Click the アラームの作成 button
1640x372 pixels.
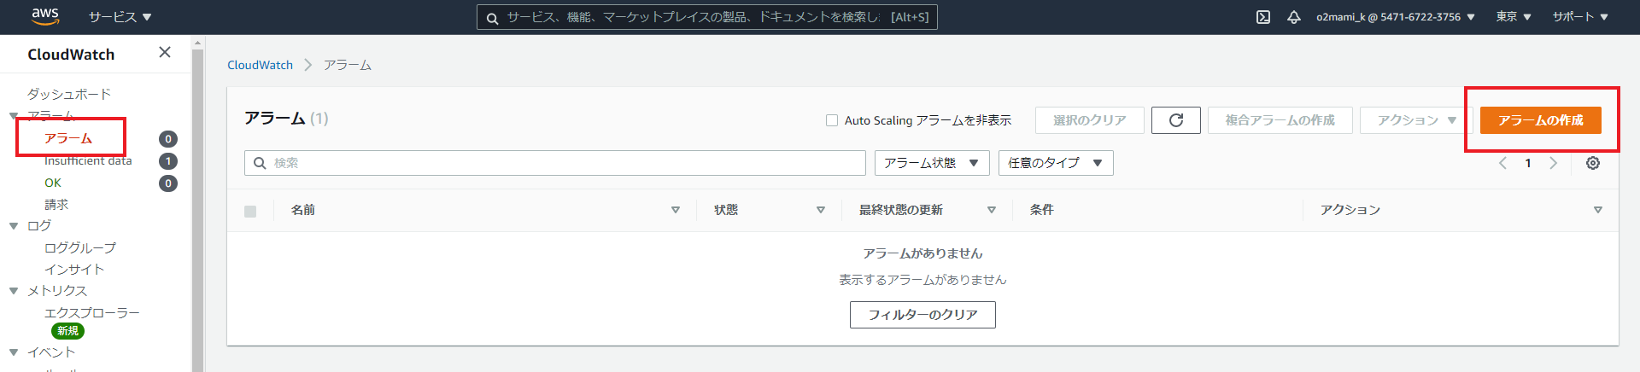click(1540, 120)
